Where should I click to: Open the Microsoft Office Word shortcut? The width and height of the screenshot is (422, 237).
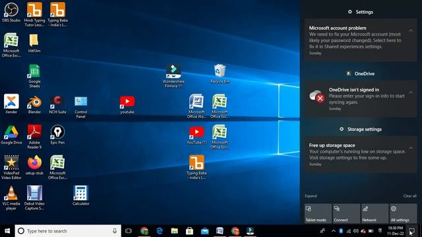click(x=196, y=106)
